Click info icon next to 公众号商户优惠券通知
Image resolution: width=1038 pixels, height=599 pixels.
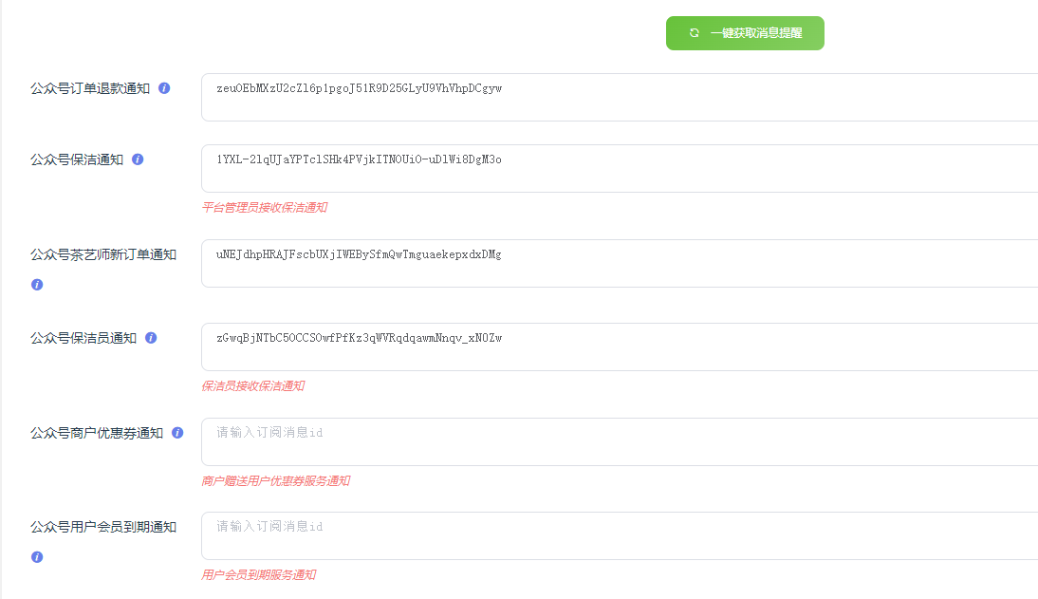(177, 433)
